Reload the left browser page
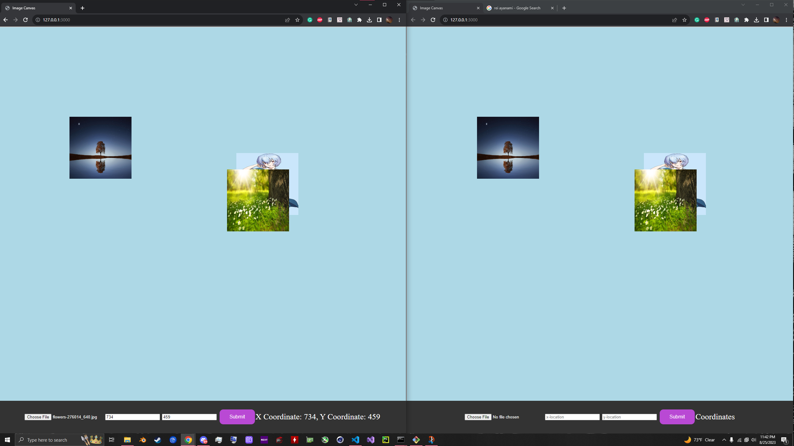 coord(25,20)
